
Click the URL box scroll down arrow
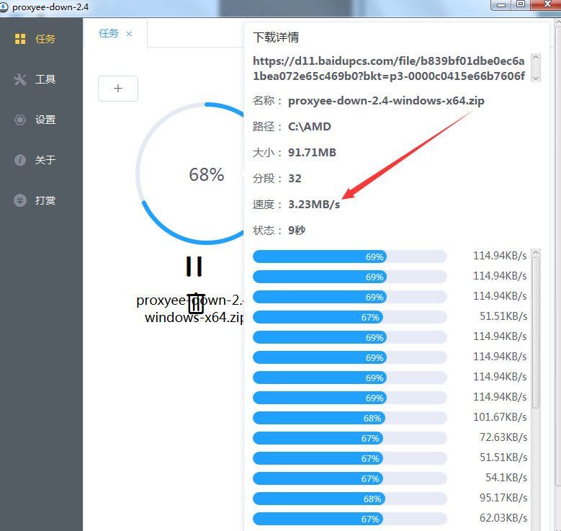point(536,78)
